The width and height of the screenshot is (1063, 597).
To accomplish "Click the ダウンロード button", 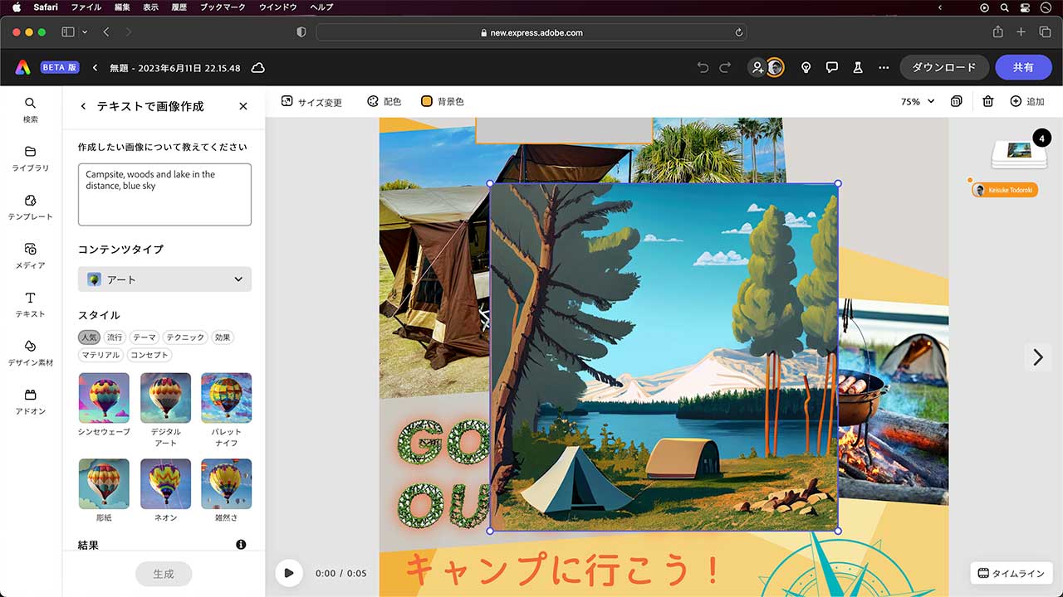I will pyautogui.click(x=943, y=67).
